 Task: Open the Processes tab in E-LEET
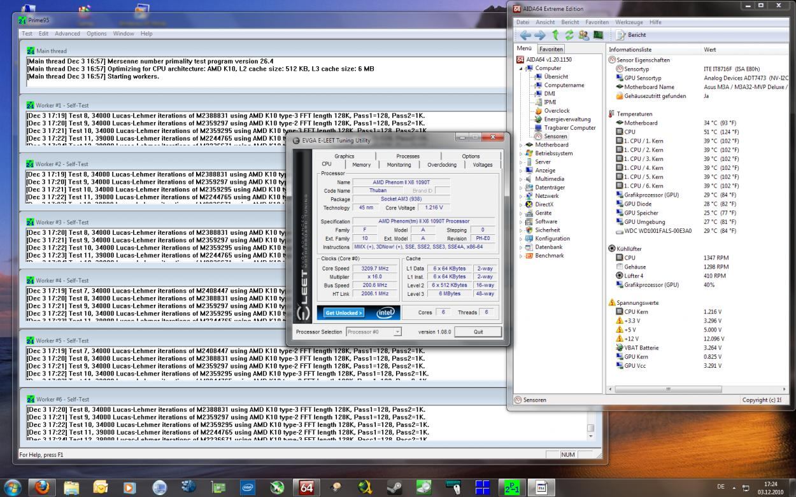(x=408, y=156)
